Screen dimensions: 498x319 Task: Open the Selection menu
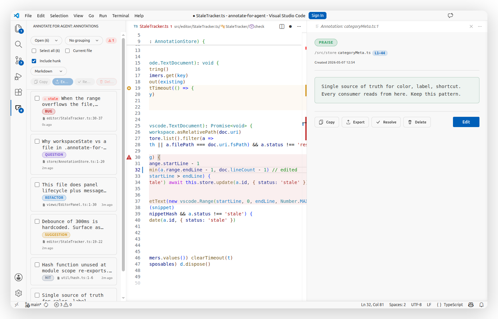pos(59,16)
